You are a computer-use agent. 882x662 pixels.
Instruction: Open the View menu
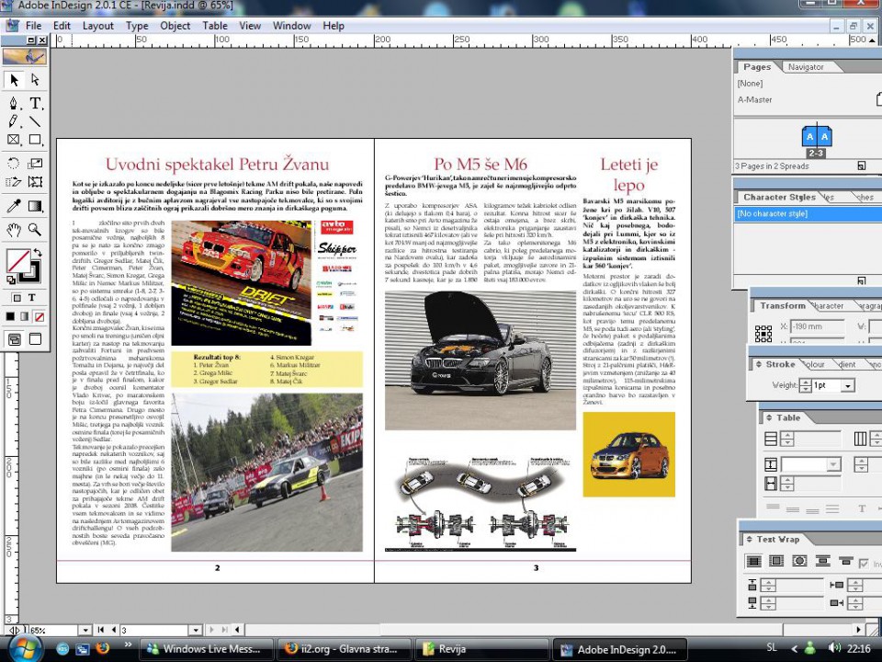[250, 26]
